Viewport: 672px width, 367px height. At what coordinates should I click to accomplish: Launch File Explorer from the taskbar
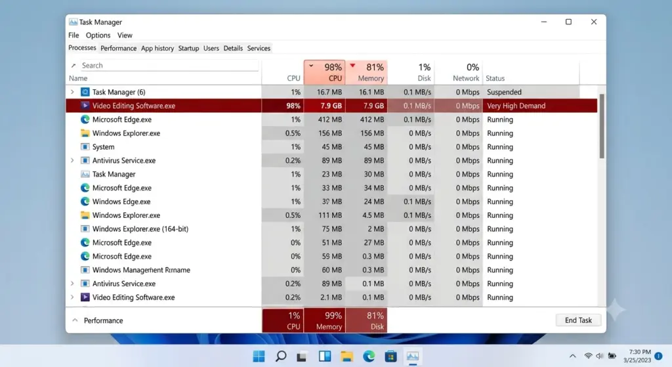346,356
